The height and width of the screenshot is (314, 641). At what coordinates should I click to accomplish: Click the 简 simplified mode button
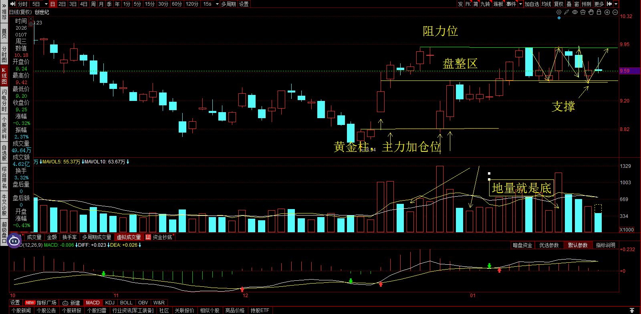click(x=476, y=4)
